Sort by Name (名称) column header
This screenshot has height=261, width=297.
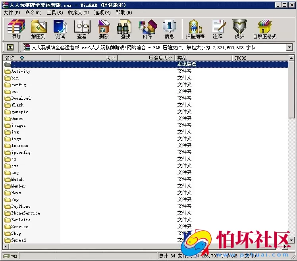tap(31, 58)
